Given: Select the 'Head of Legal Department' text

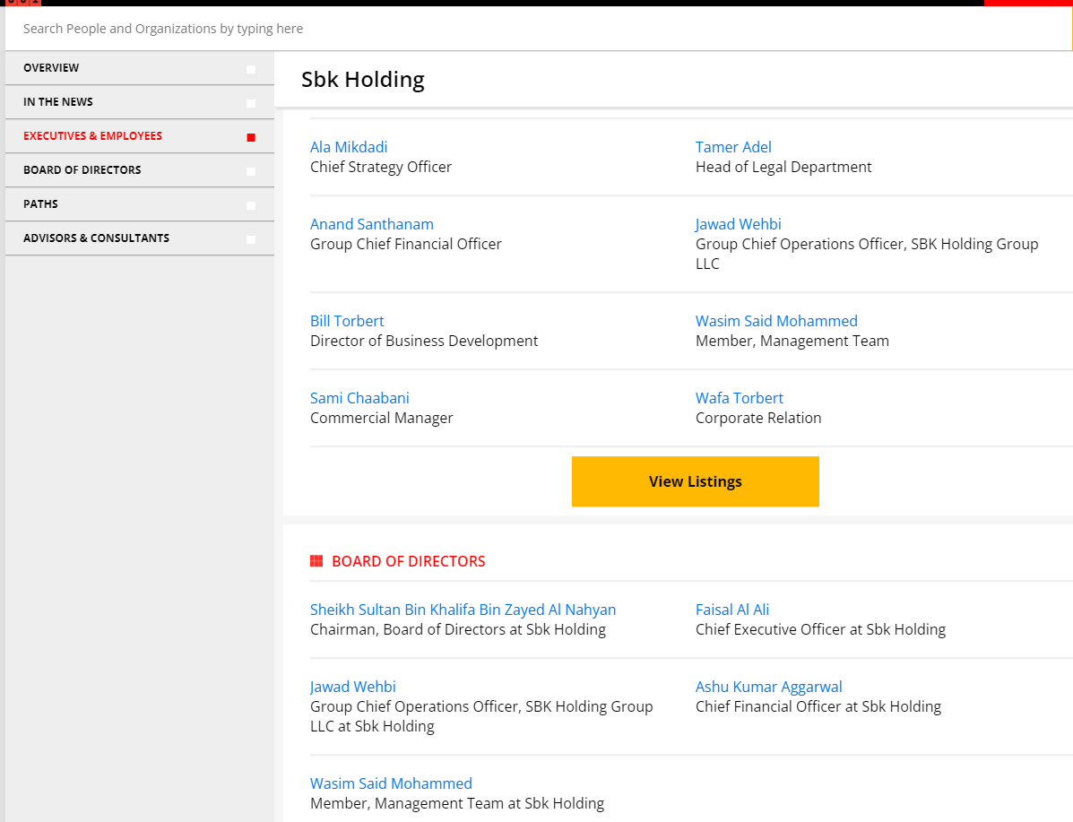Looking at the screenshot, I should point(783,167).
